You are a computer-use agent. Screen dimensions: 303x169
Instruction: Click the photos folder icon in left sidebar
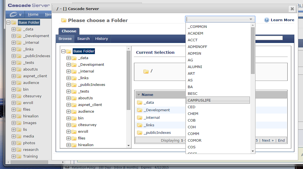[x=19, y=143]
